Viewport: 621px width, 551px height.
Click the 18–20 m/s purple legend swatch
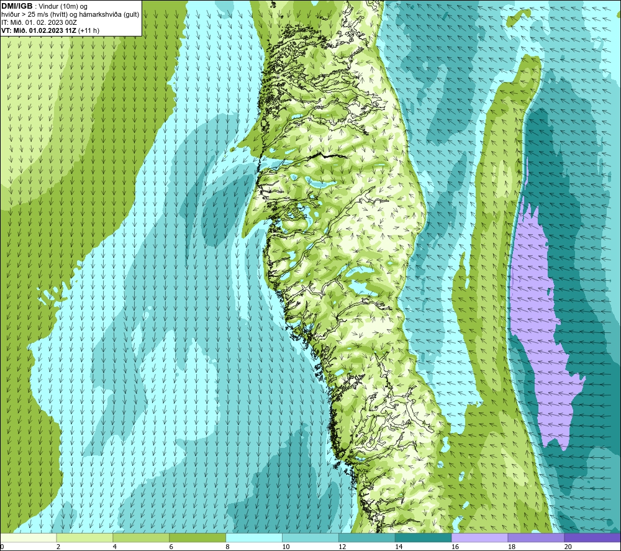tap(537, 537)
